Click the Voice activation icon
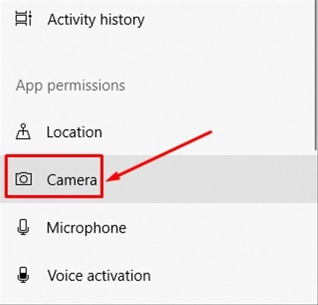 coord(23,275)
